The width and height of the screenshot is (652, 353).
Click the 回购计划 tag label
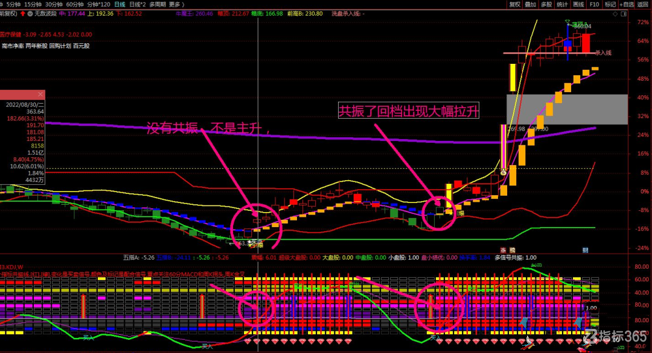[60, 46]
